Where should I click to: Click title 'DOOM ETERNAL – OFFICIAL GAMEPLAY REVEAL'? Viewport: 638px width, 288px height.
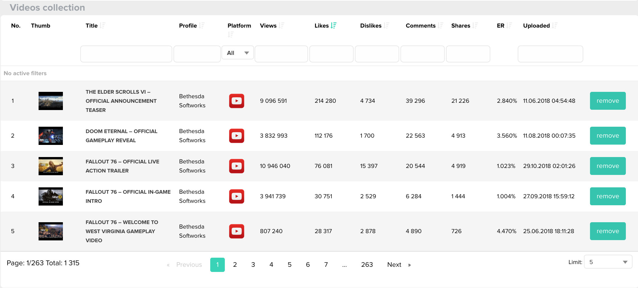pos(122,136)
